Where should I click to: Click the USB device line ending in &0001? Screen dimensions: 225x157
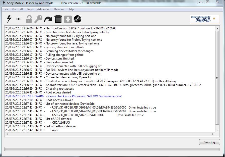[81, 111]
